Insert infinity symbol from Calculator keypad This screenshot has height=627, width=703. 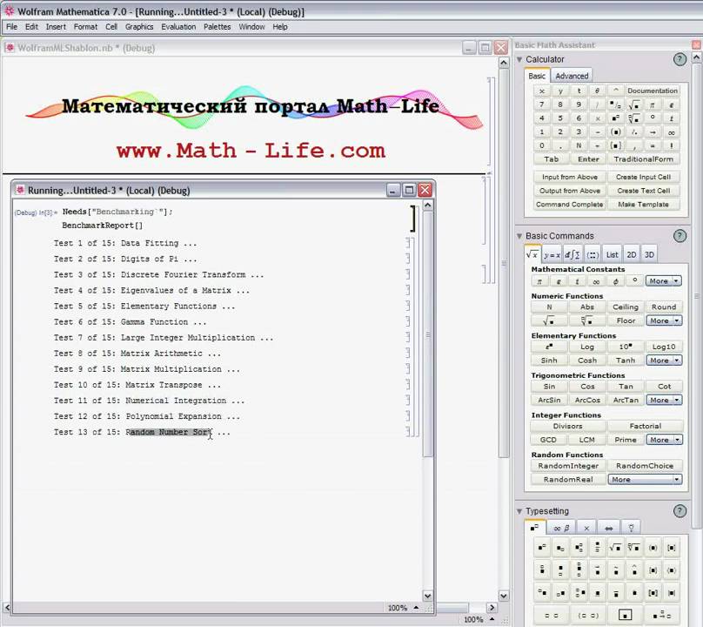pyautogui.click(x=671, y=132)
